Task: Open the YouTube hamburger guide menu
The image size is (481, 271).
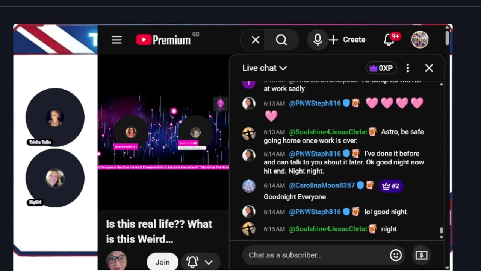Action: [x=116, y=40]
